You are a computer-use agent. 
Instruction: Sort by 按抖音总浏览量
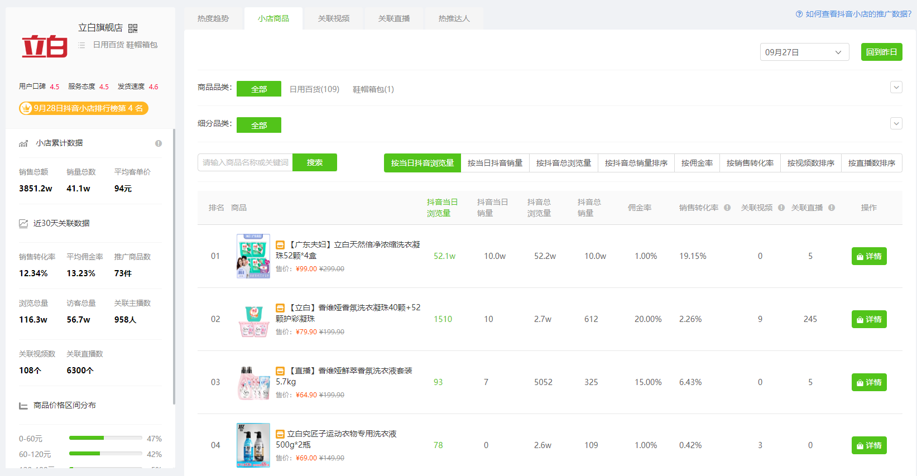point(564,163)
